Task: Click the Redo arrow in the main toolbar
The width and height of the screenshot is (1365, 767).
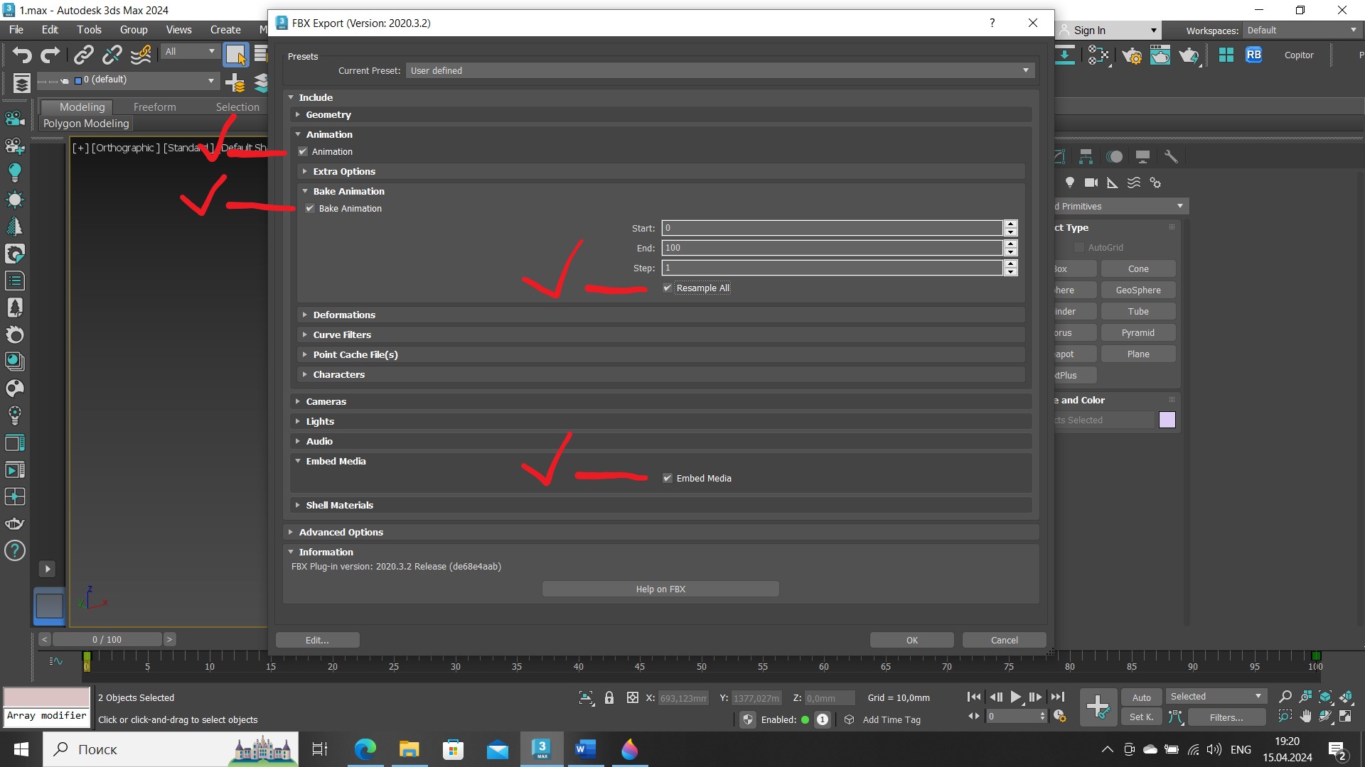Action: pos(50,55)
